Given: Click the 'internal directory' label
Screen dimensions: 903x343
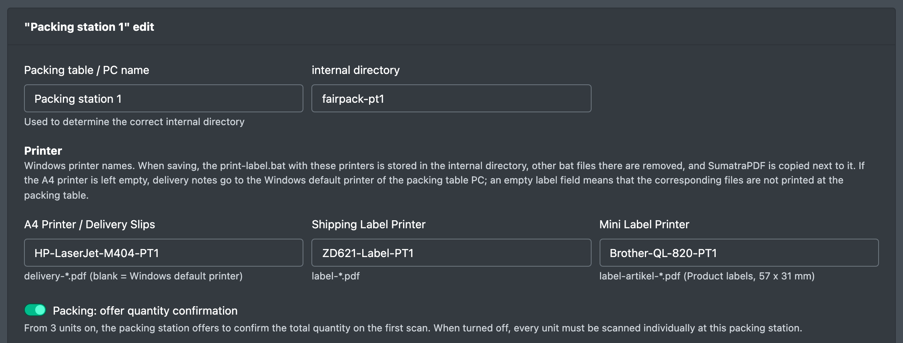Looking at the screenshot, I should 355,70.
